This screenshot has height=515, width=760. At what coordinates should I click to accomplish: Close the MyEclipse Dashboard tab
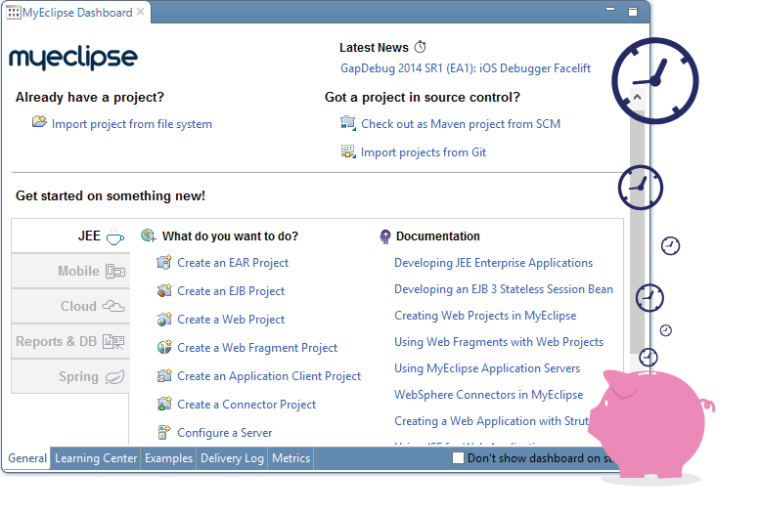click(x=141, y=12)
